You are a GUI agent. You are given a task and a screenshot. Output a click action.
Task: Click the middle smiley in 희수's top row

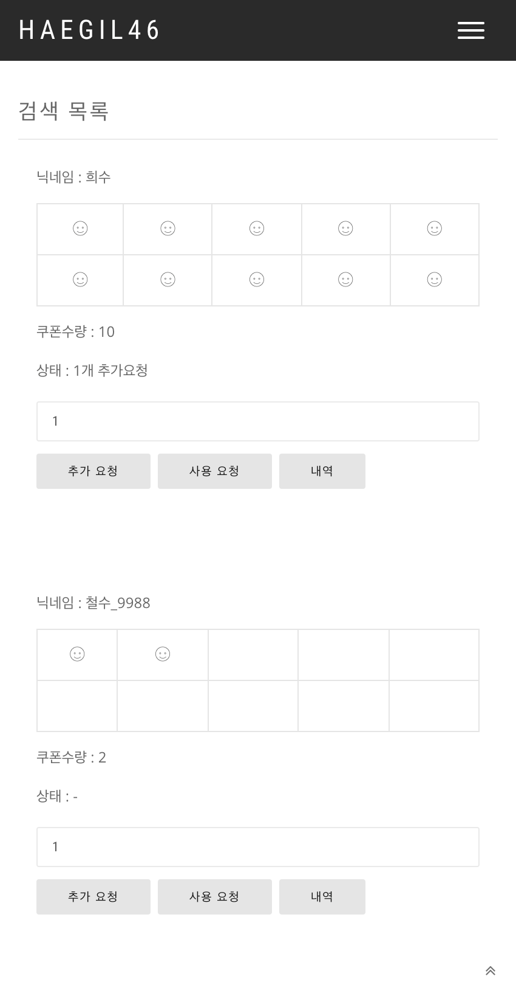tap(257, 229)
